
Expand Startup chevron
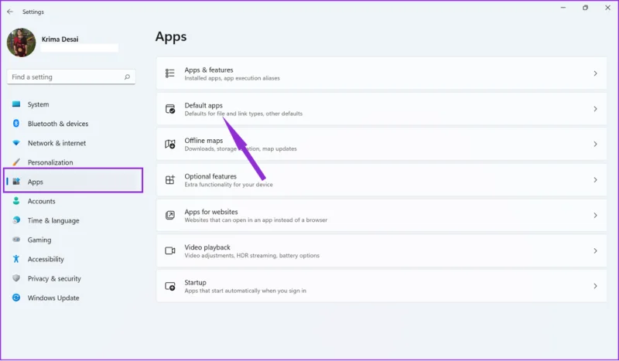click(595, 286)
